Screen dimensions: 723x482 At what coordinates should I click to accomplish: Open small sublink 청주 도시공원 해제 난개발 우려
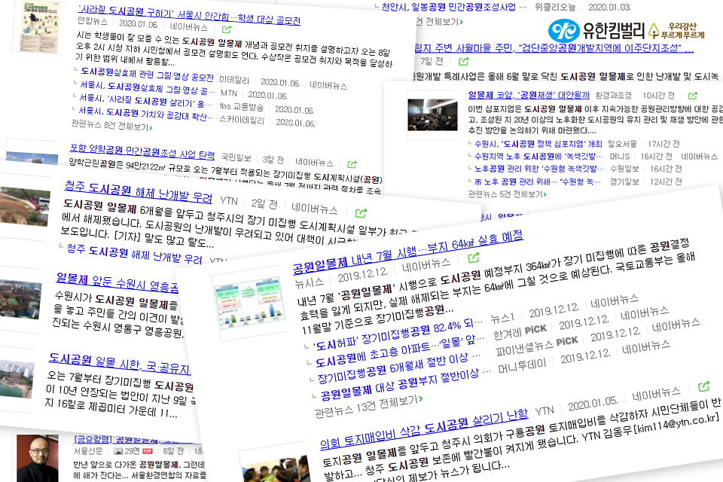click(x=135, y=254)
